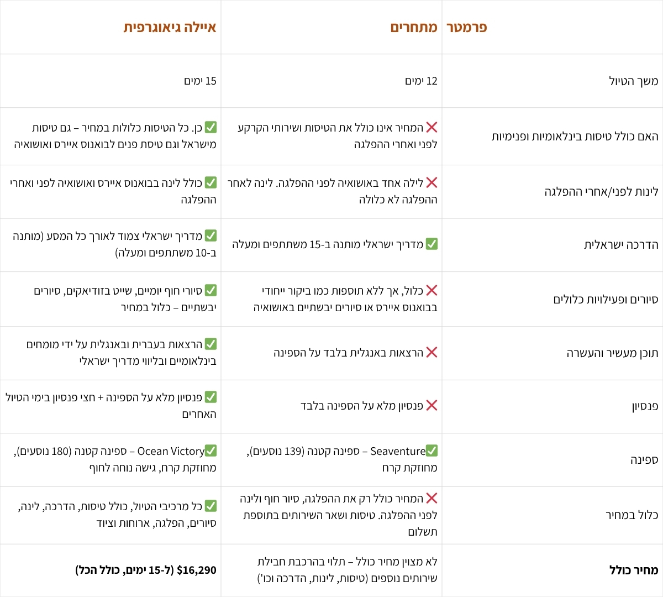Click the פרמטר column header
The width and height of the screenshot is (663, 597).
tap(467, 27)
